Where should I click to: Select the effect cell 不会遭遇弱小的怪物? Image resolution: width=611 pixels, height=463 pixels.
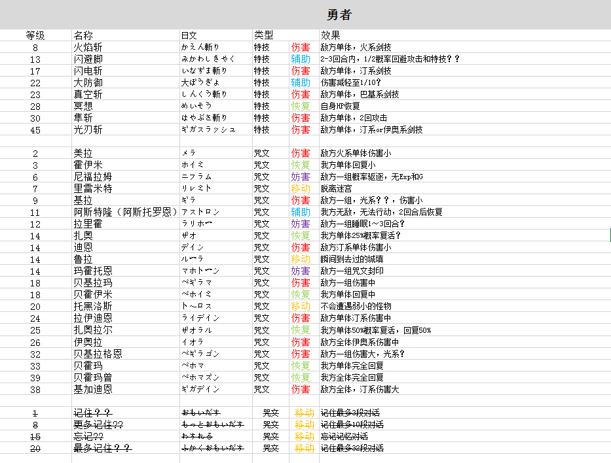[x=356, y=306]
